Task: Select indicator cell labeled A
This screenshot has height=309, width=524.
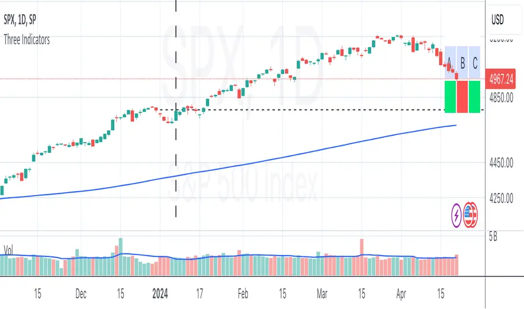Action: coord(449,62)
